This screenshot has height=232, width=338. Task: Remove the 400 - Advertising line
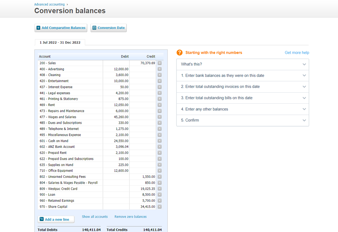coord(159,69)
